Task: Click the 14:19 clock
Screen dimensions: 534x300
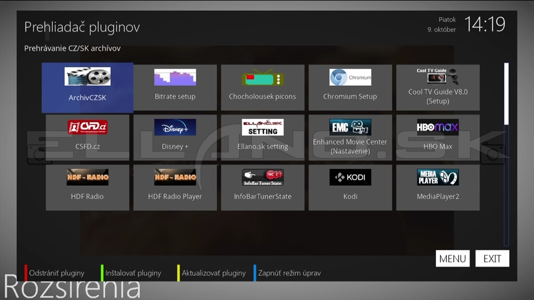Action: point(485,24)
